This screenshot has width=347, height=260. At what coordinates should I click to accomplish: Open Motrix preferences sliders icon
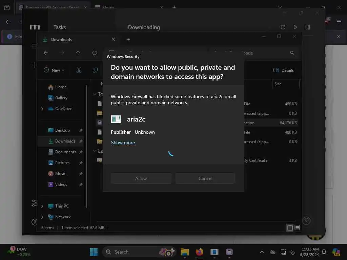point(34,203)
